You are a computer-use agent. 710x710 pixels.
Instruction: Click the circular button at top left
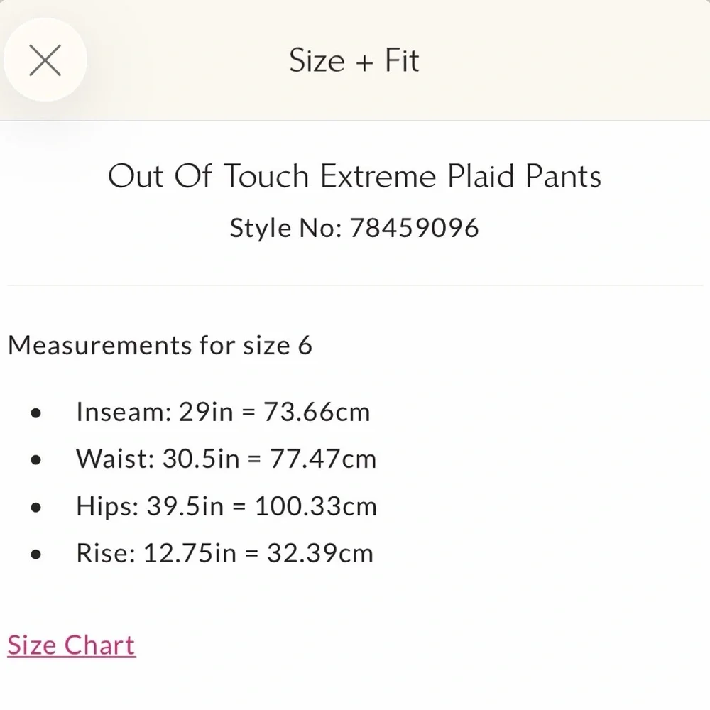[45, 60]
